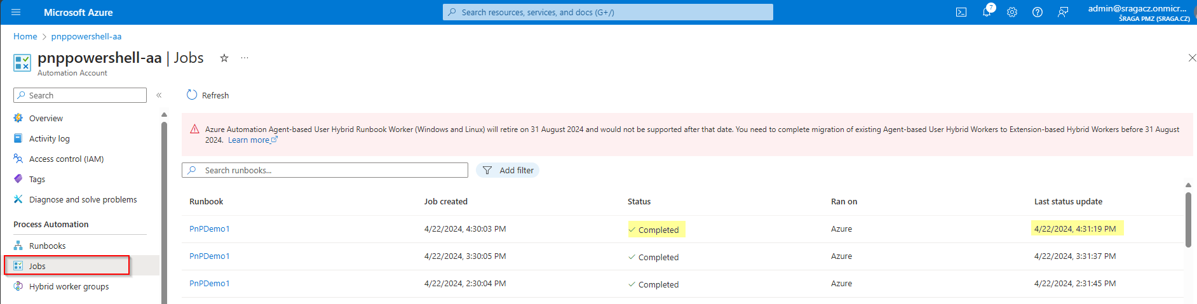Open the more options ellipsis

tap(245, 58)
